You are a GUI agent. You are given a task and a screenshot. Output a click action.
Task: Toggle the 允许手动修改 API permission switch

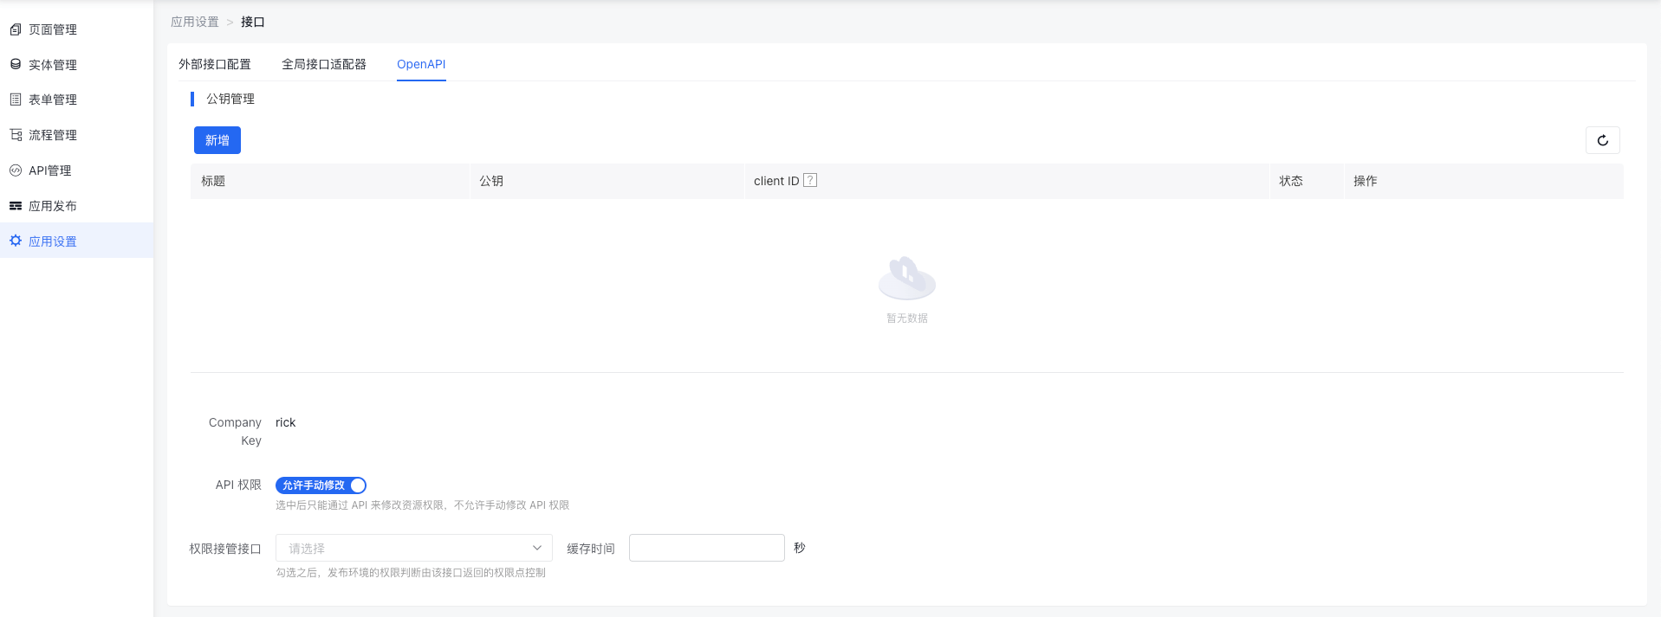click(321, 485)
